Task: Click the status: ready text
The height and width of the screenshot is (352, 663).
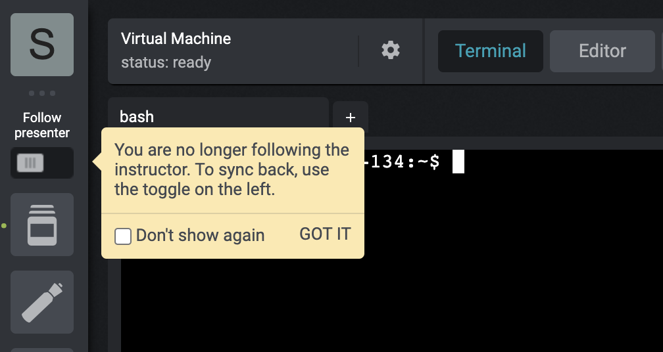Action: tap(166, 62)
